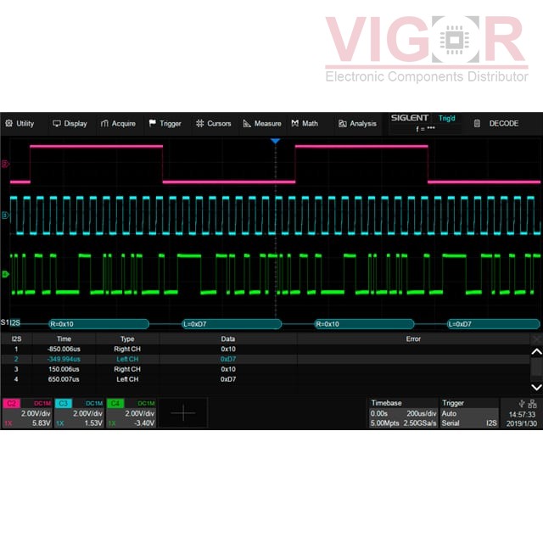Open the Measure menu
Screen dimensions: 543x543
[262, 124]
